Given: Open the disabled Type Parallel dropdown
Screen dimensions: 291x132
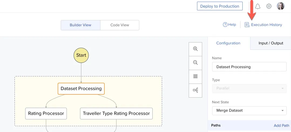Looking at the screenshot, I should (249, 88).
